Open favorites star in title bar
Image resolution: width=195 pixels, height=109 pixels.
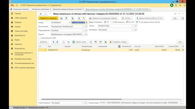pos(180,5)
